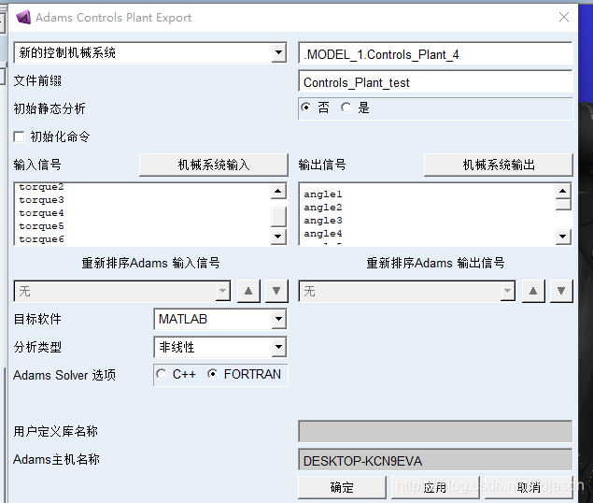Click the Controls_Plant_test file prefix field
This screenshot has width=593, height=503.
[435, 82]
